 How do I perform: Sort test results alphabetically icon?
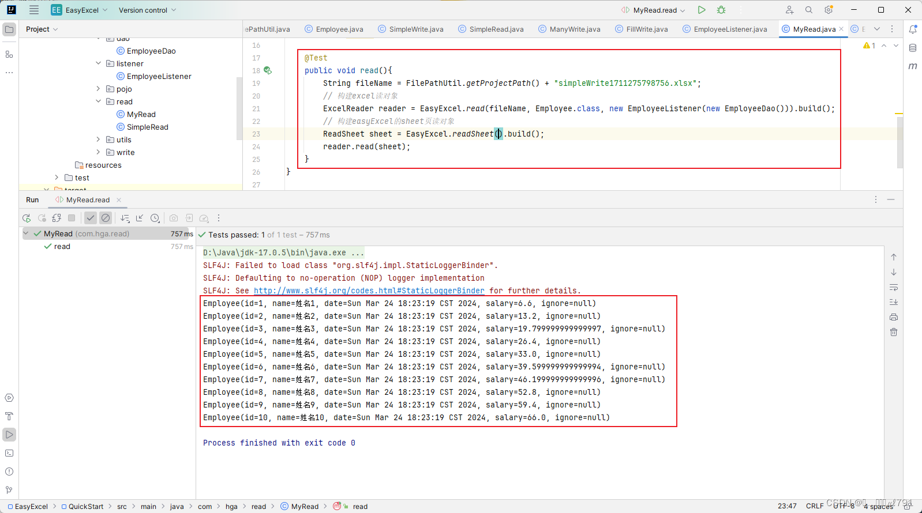[125, 218]
